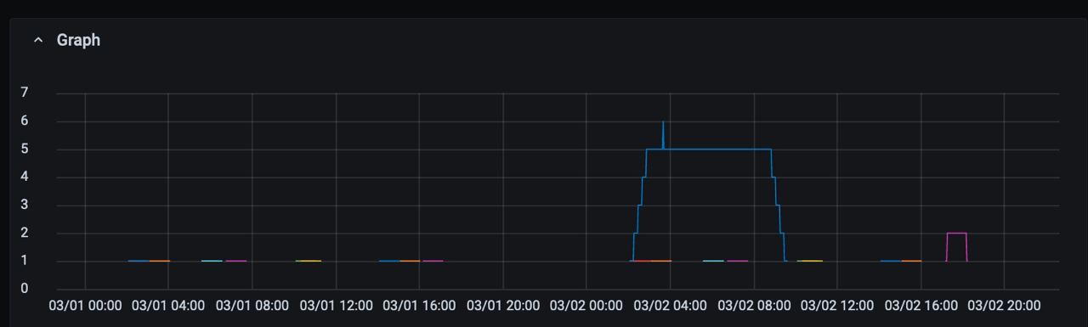This screenshot has width=1088, height=327.
Task: Click the blue spike peak at 6
Action: click(663, 122)
